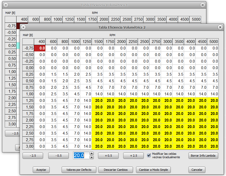Select the red 0.0 cell at -0,75 / 400
Viewport: 226px width, 176px height.
tap(40, 48)
